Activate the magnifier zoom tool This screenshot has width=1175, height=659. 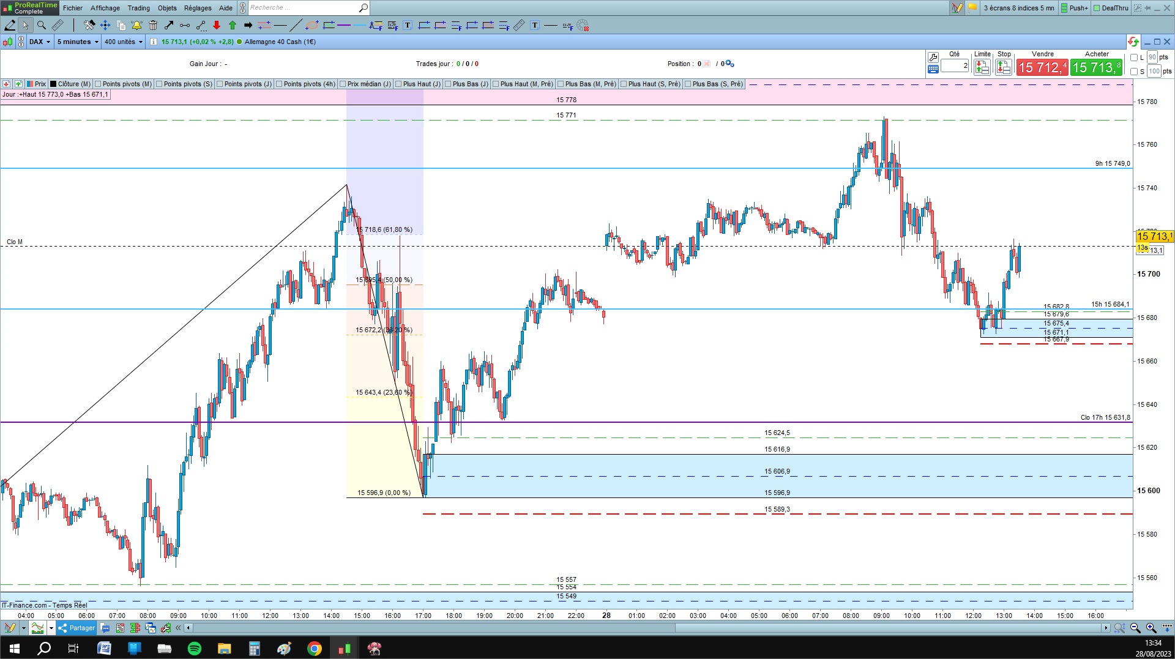point(41,25)
